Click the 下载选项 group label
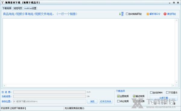Image resolution: width=181 pixels, height=111 pixels. coord(120,91)
